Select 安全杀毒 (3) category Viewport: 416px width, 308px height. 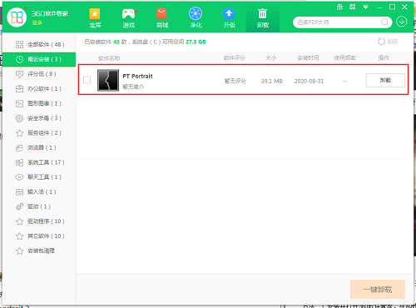point(39,118)
